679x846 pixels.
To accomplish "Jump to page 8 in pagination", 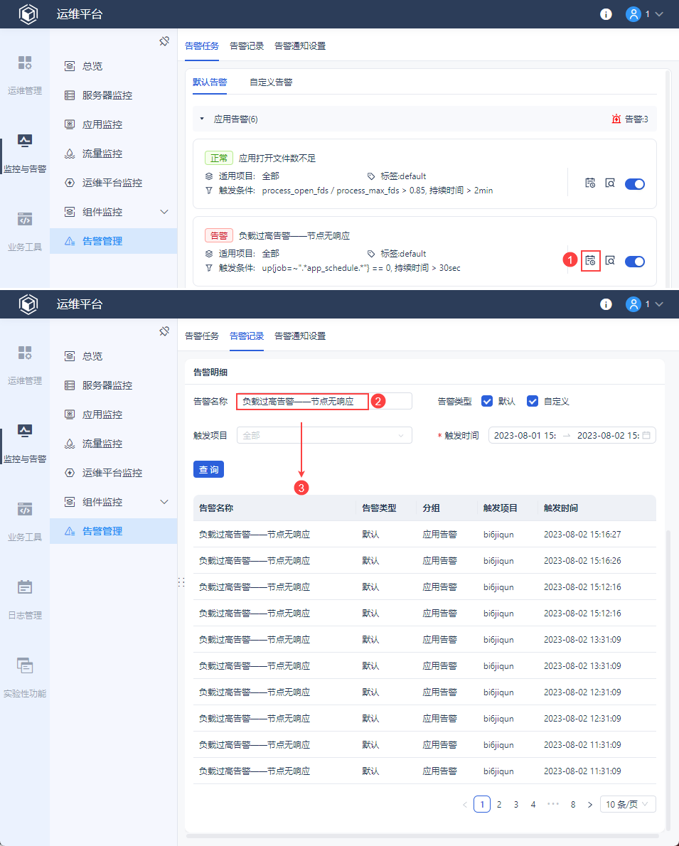I will [572, 804].
